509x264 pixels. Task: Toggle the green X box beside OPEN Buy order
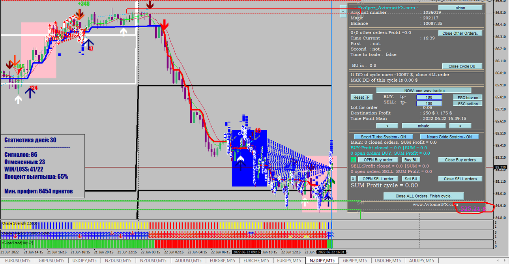point(354,160)
